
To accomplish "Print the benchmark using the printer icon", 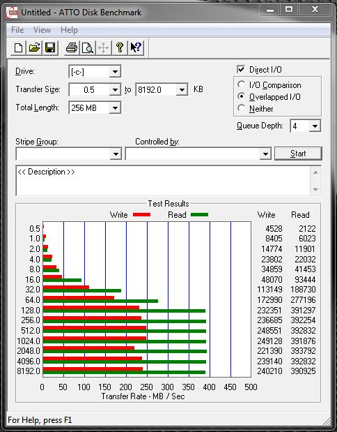I will [x=72, y=47].
